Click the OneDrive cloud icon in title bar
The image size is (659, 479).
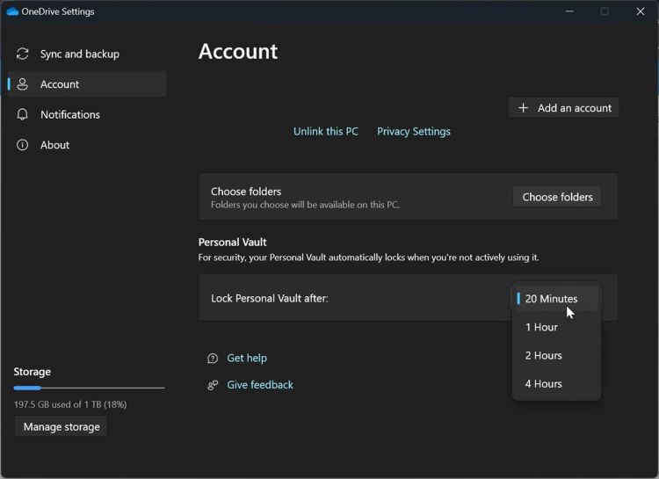(12, 12)
